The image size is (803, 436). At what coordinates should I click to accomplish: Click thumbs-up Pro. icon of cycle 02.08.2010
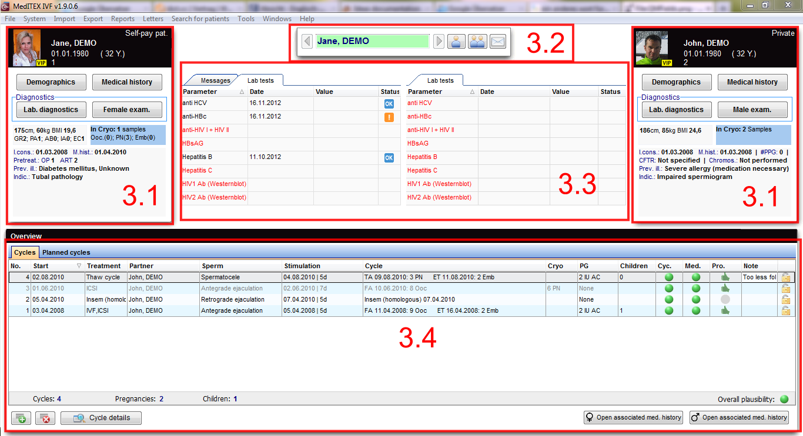pos(725,277)
